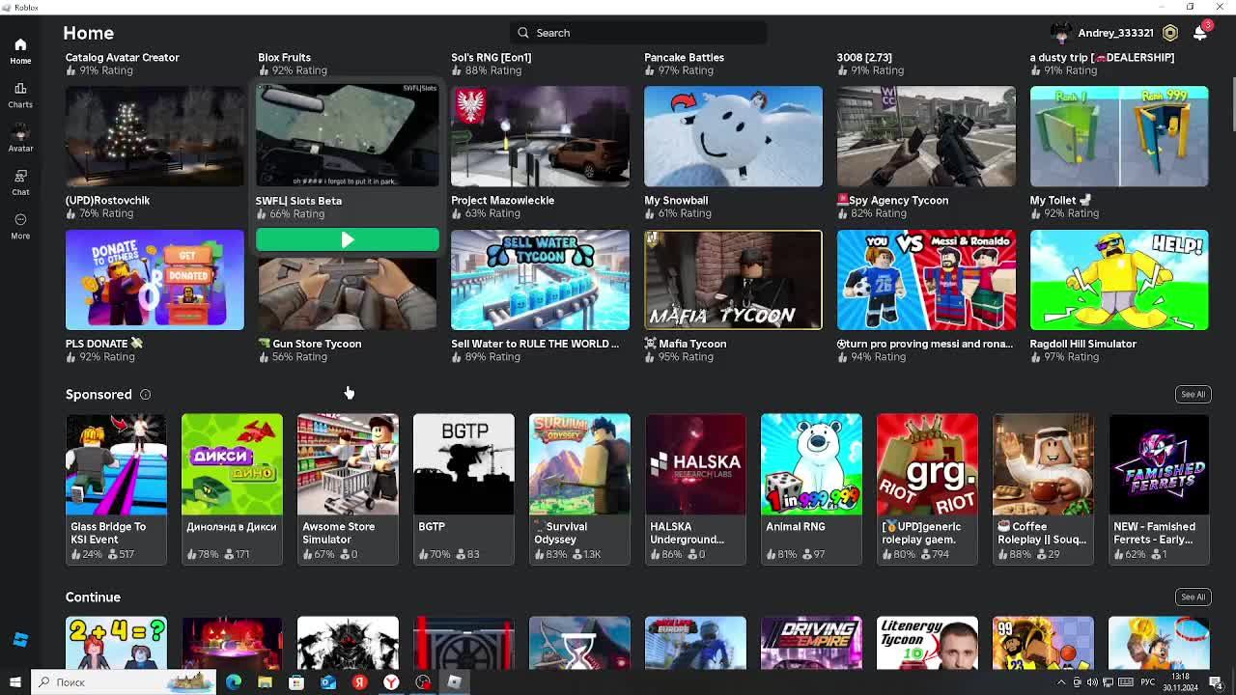
Task: Show hidden tray icons
Action: [1061, 682]
